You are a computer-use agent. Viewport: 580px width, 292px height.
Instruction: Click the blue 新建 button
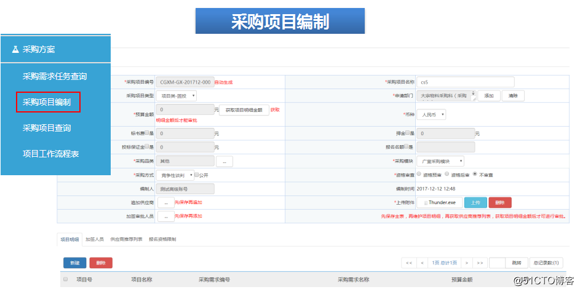point(74,263)
